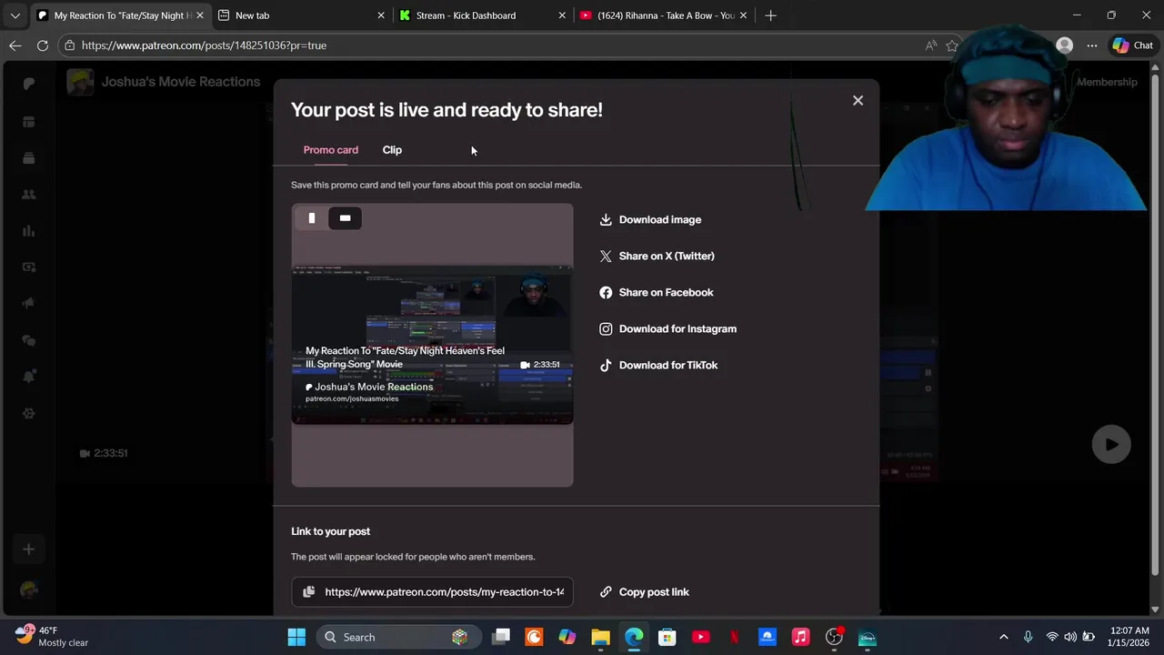Open Apple Music from taskbar
The height and width of the screenshot is (655, 1164).
pyautogui.click(x=800, y=637)
